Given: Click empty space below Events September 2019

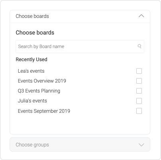Looking at the screenshot, I should (80, 124).
